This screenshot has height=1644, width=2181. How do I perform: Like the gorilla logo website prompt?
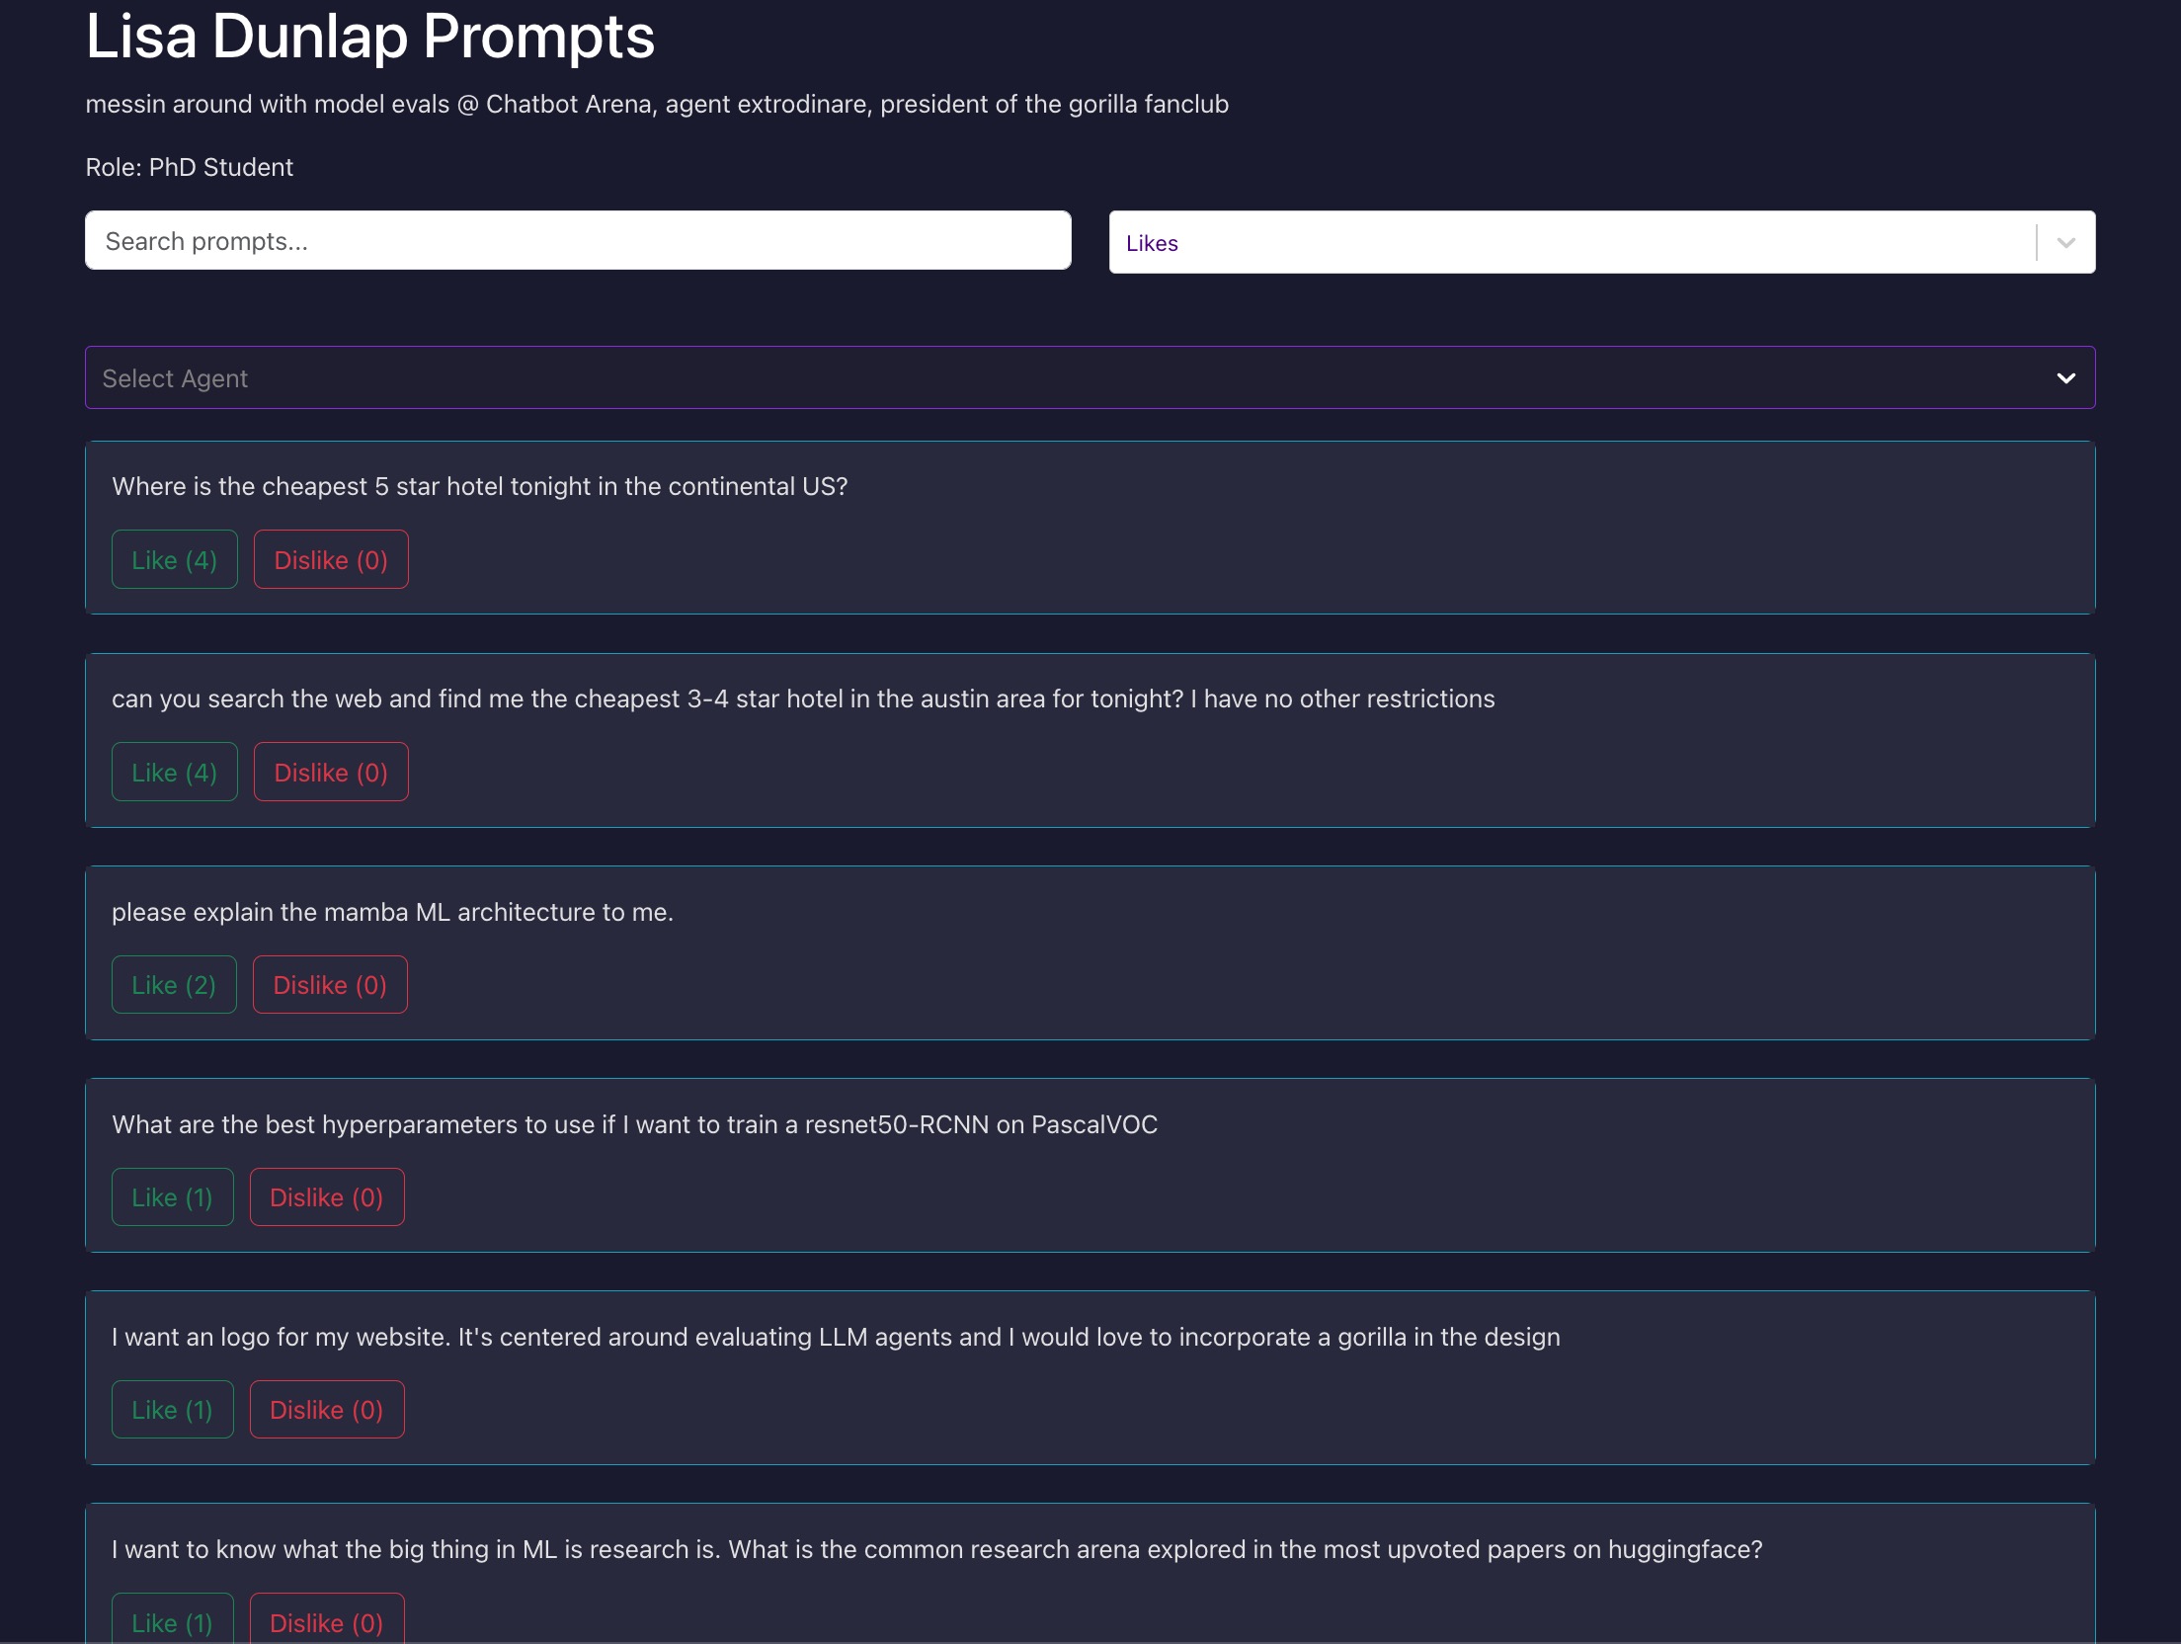click(172, 1410)
